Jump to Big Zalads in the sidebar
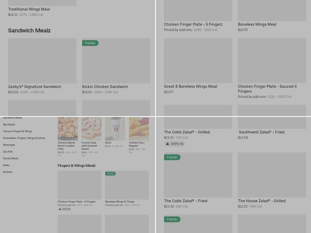 pos(9,124)
